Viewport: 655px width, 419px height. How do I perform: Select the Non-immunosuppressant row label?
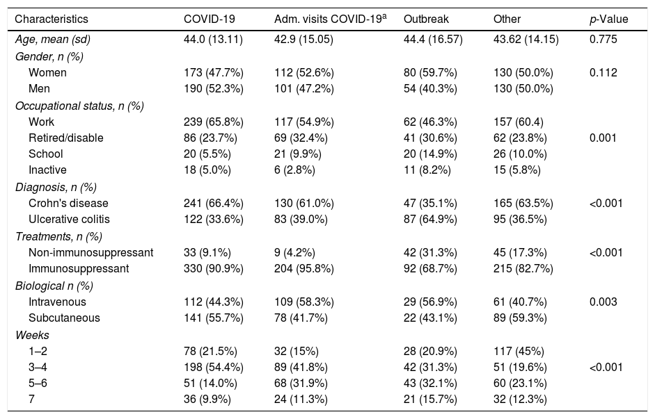coord(81,253)
